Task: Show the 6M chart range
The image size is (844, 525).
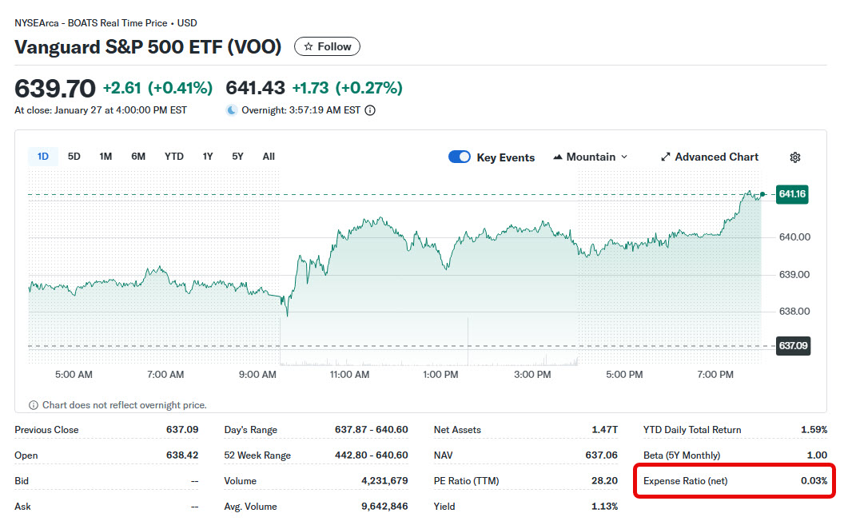Action: coord(138,157)
